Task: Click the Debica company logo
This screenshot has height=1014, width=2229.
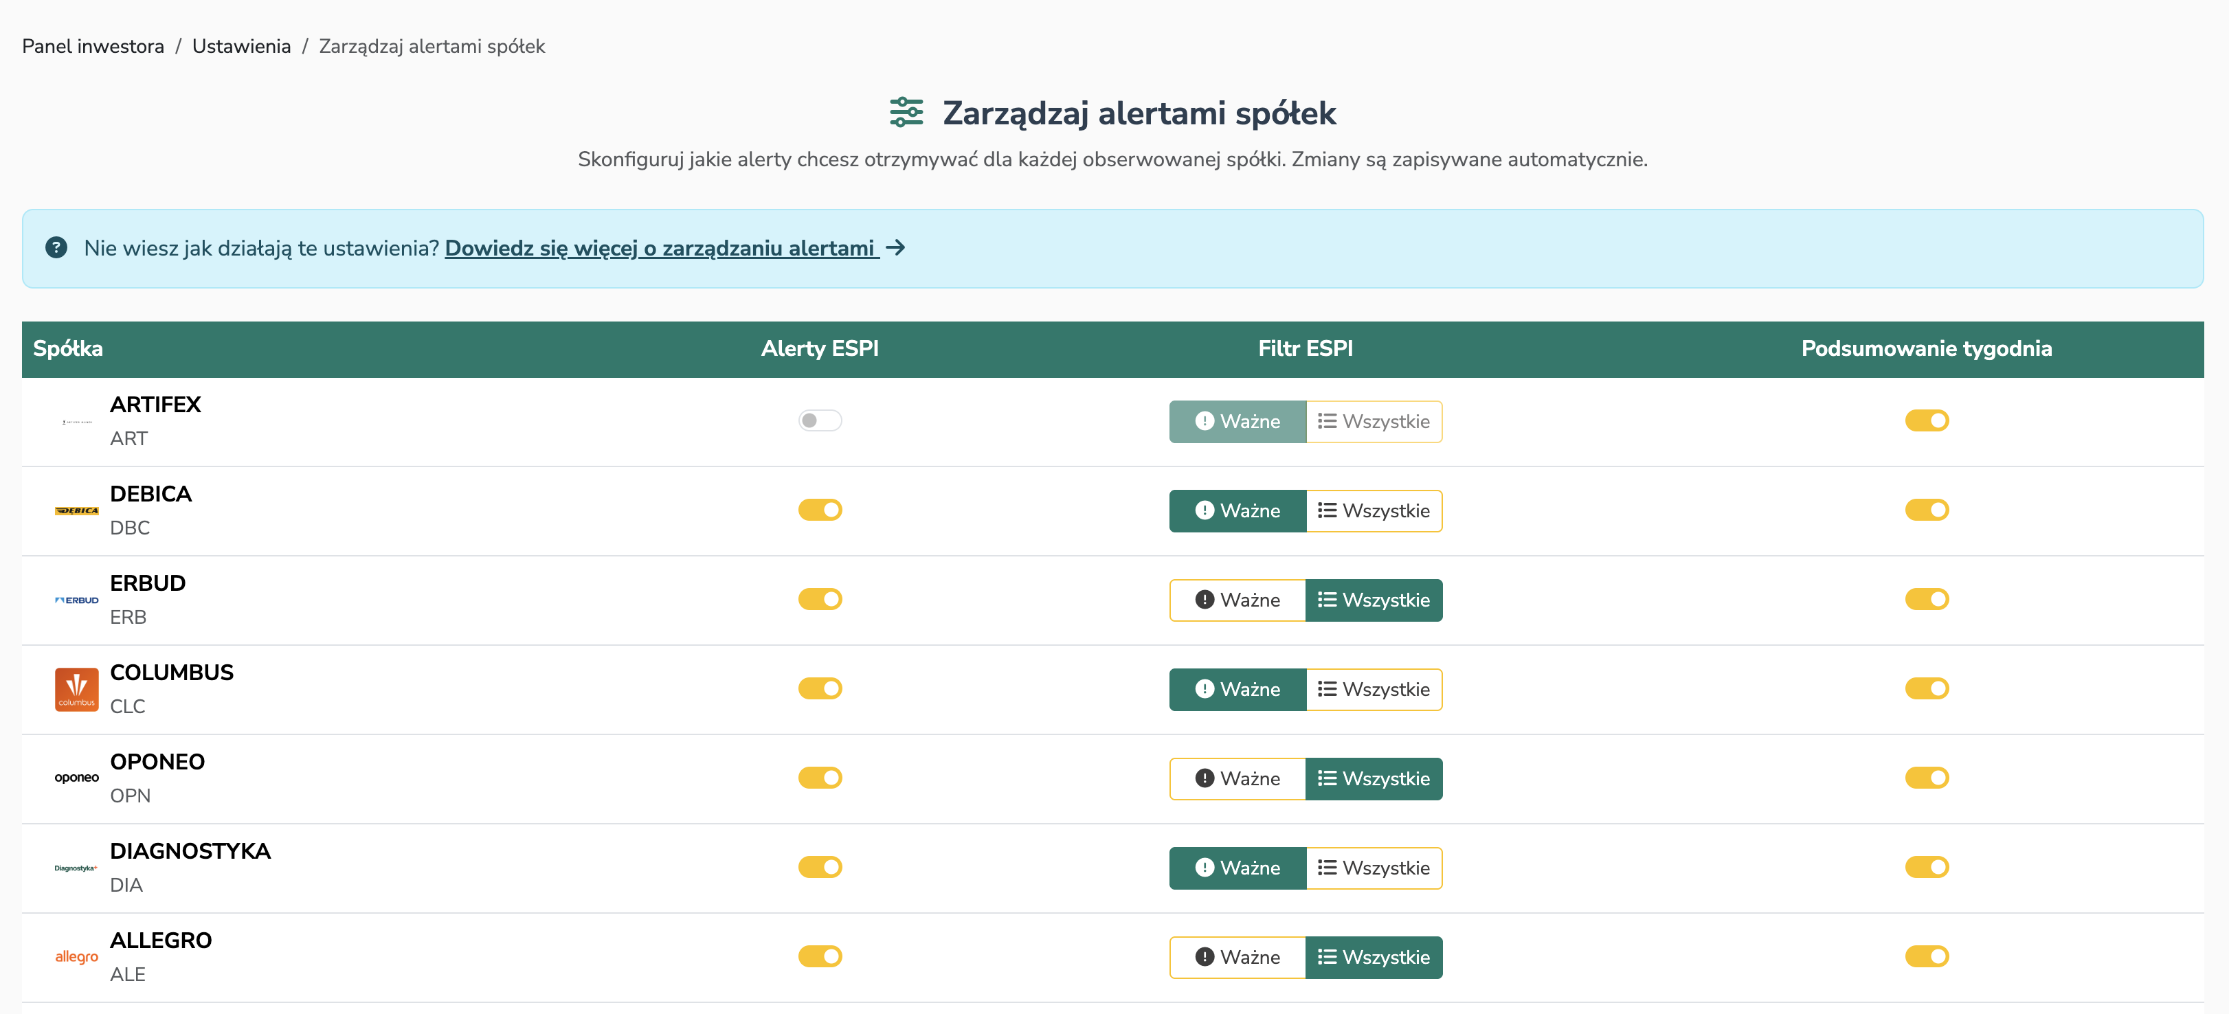Action: (x=76, y=510)
